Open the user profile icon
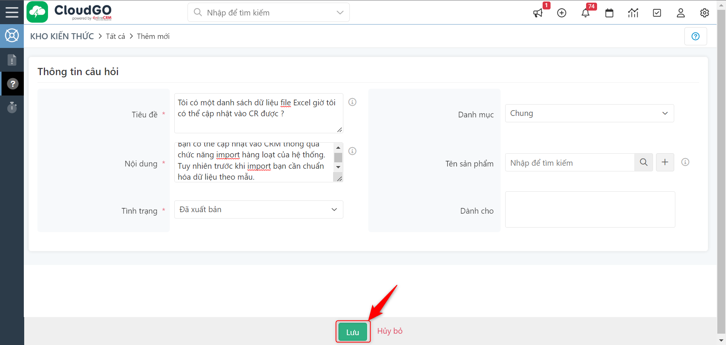726x345 pixels. tap(681, 13)
